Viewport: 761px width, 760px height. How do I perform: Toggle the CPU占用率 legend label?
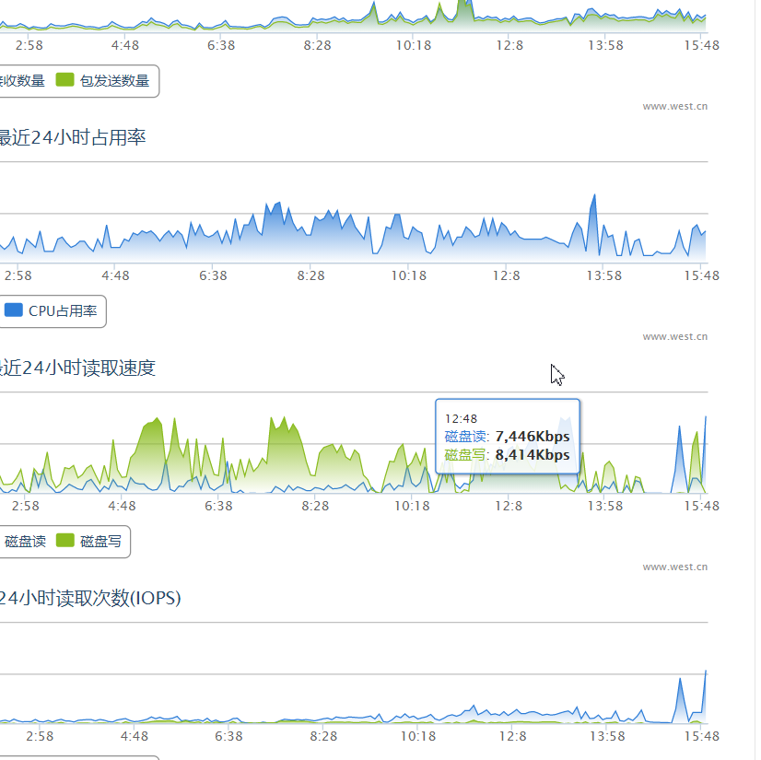63,310
